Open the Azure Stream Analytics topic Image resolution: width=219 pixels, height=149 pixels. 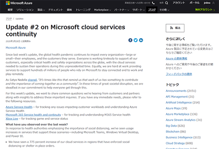pos(180,120)
